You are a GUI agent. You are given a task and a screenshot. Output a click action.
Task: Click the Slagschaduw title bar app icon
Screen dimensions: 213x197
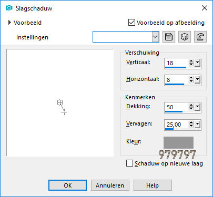(x=9, y=8)
